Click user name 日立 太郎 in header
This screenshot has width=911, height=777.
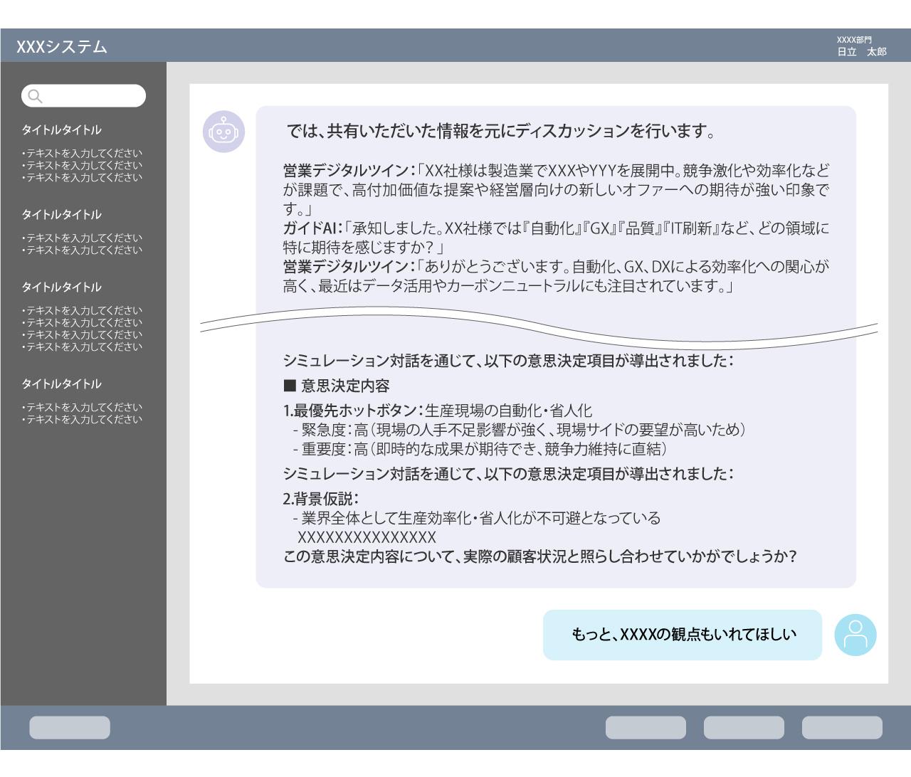coord(861,52)
